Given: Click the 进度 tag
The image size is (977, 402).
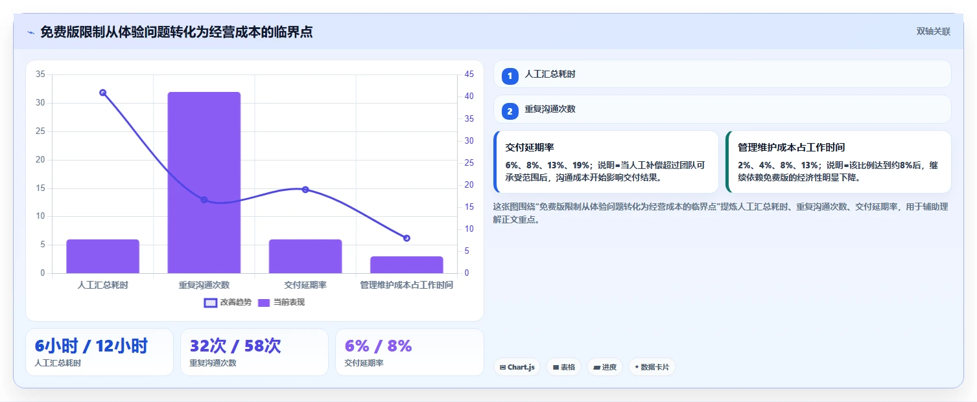Looking at the screenshot, I should (604, 367).
